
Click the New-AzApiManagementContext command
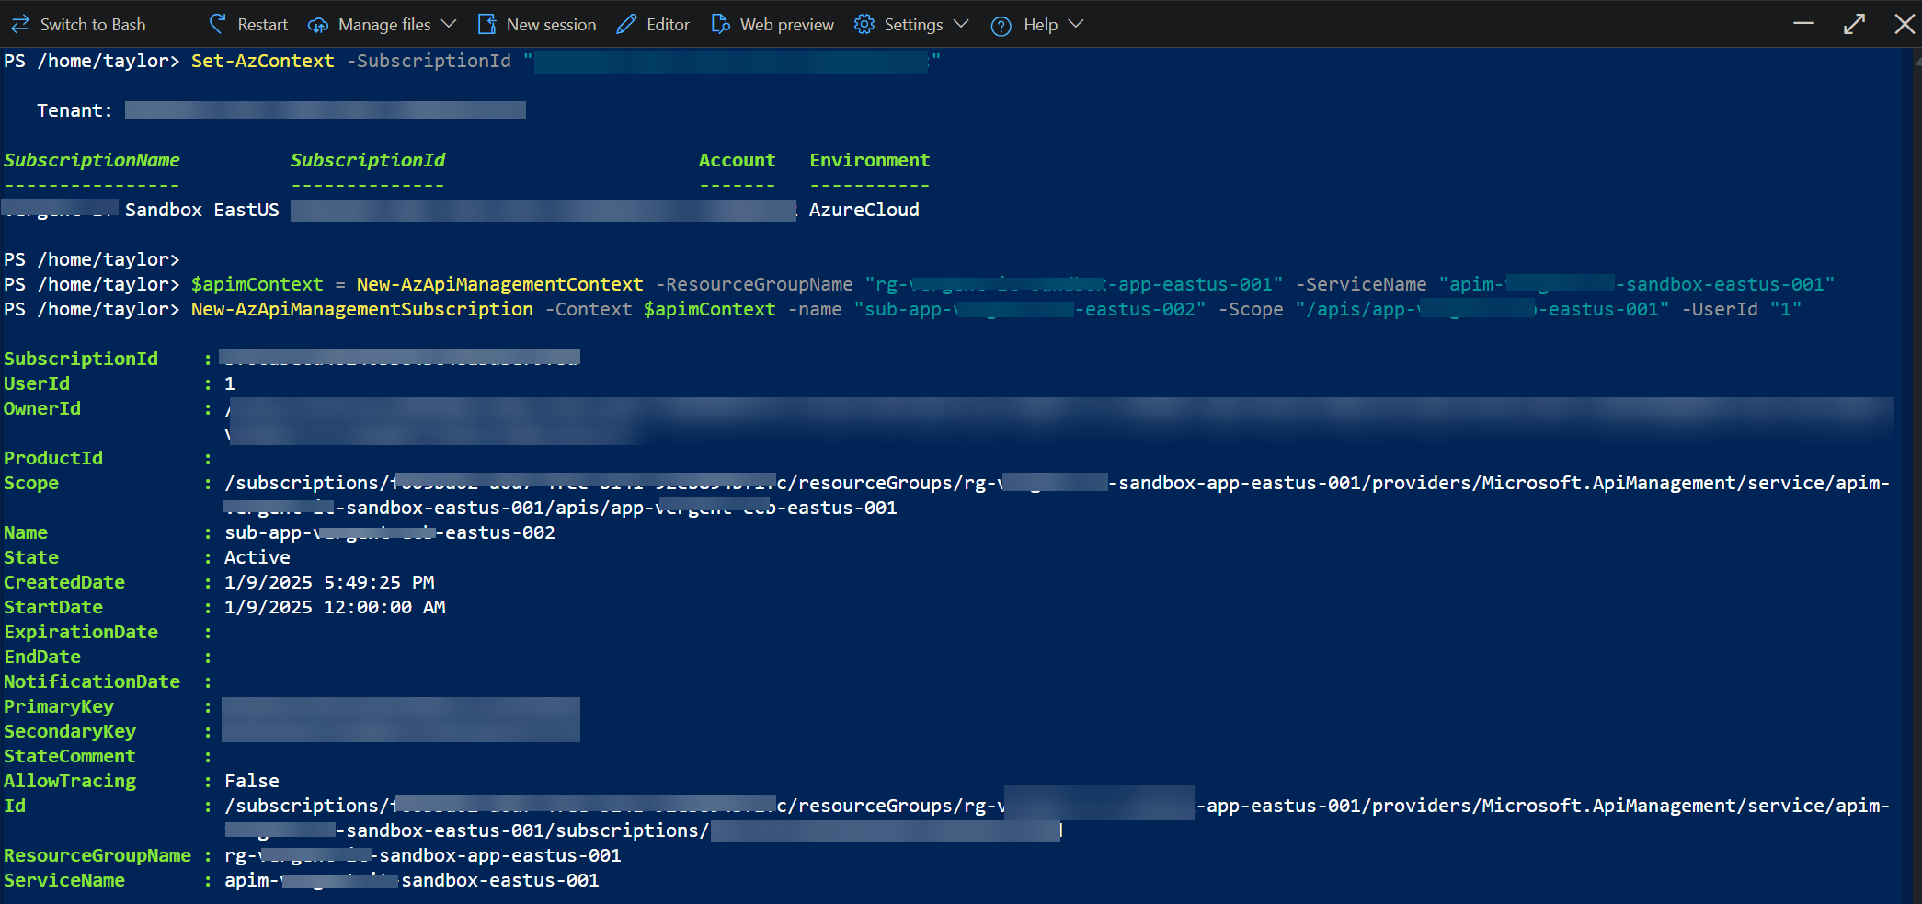click(500, 284)
